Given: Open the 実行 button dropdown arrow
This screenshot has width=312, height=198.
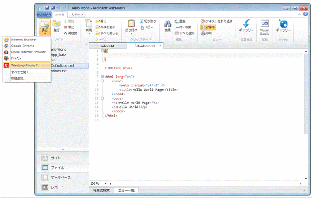Looking at the screenshot, I should tap(45, 34).
